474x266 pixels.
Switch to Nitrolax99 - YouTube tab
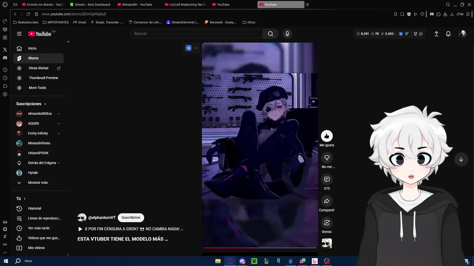pos(137,4)
